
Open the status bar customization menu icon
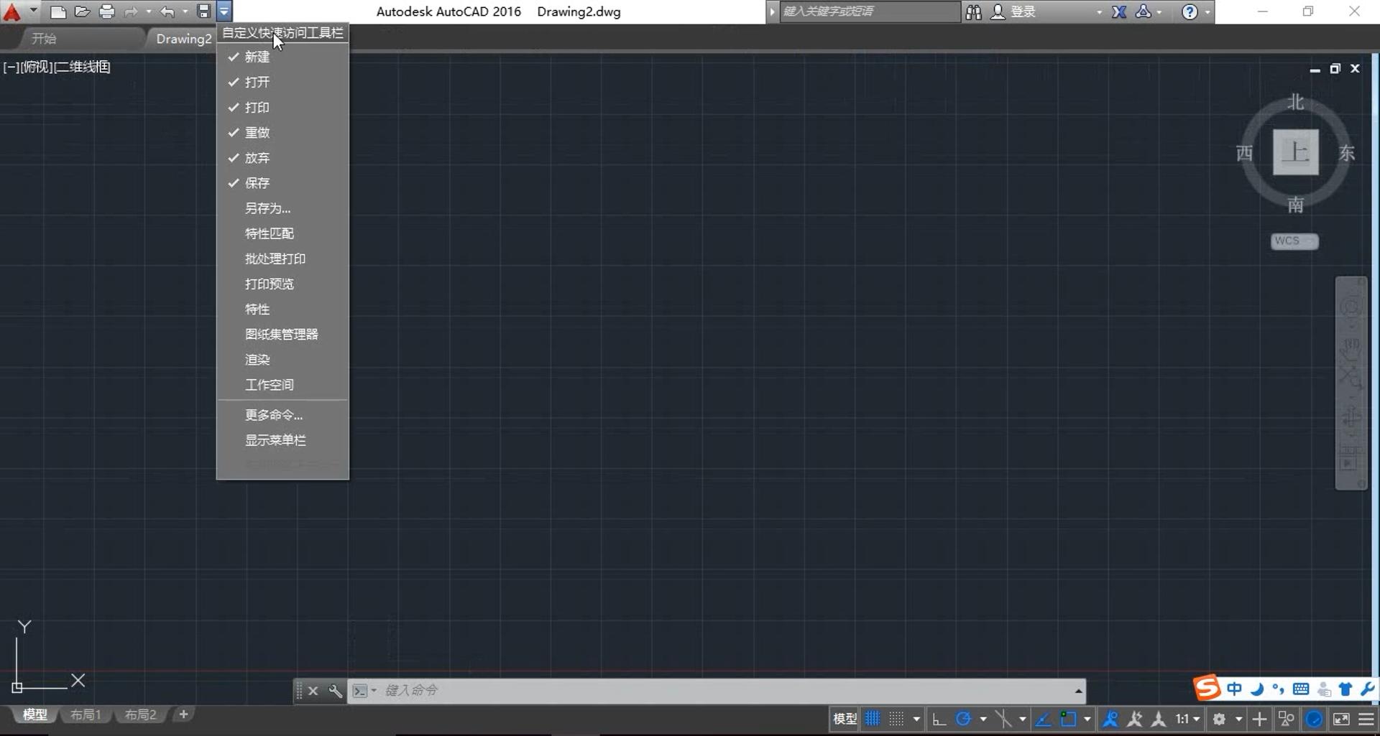1366,719
